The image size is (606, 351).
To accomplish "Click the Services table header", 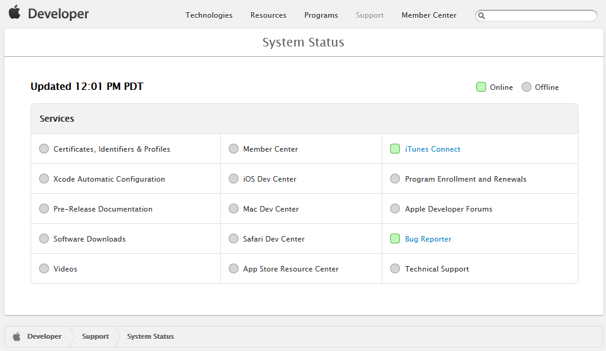I will pyautogui.click(x=305, y=119).
